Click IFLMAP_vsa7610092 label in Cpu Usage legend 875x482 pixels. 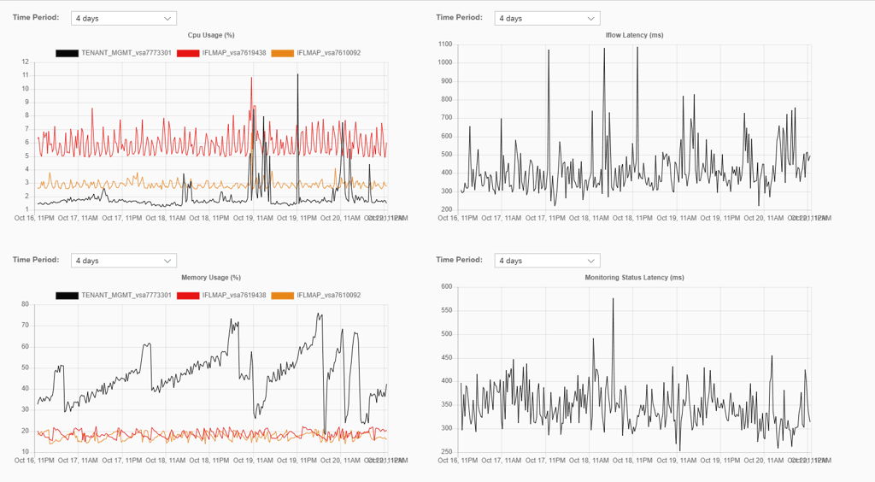329,53
